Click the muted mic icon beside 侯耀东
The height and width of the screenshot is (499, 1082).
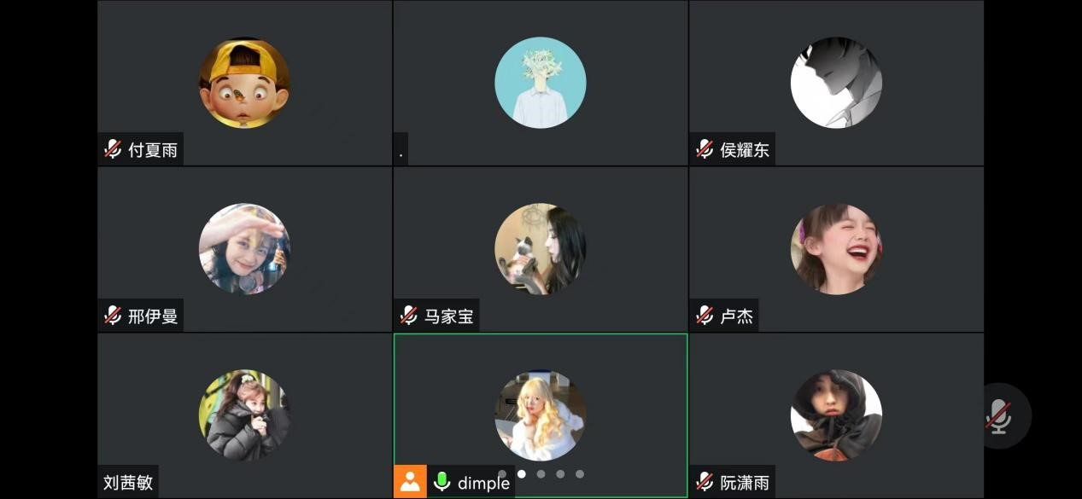click(705, 150)
